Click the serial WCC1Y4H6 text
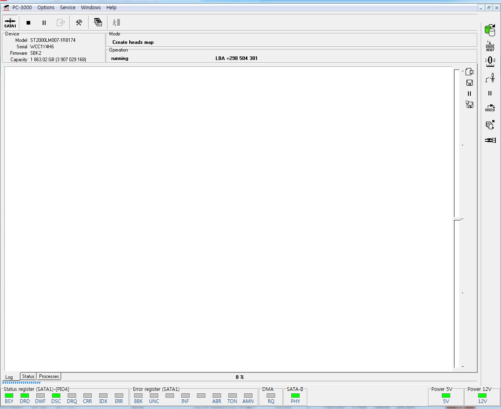 click(x=42, y=47)
